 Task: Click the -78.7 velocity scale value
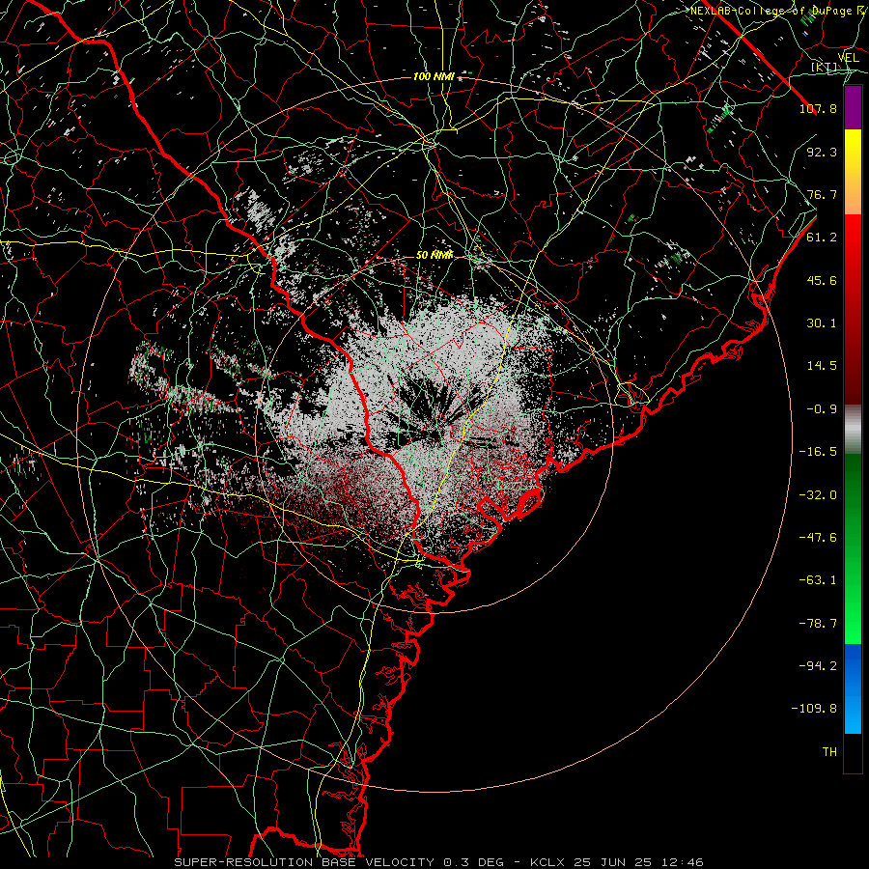tap(818, 624)
